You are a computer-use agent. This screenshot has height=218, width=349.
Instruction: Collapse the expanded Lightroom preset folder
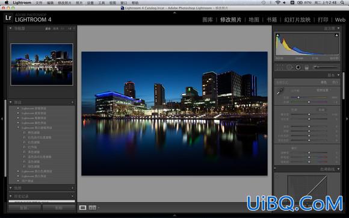click(18, 128)
